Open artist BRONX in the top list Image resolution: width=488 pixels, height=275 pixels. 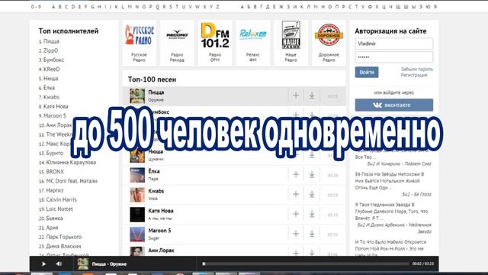coord(55,172)
